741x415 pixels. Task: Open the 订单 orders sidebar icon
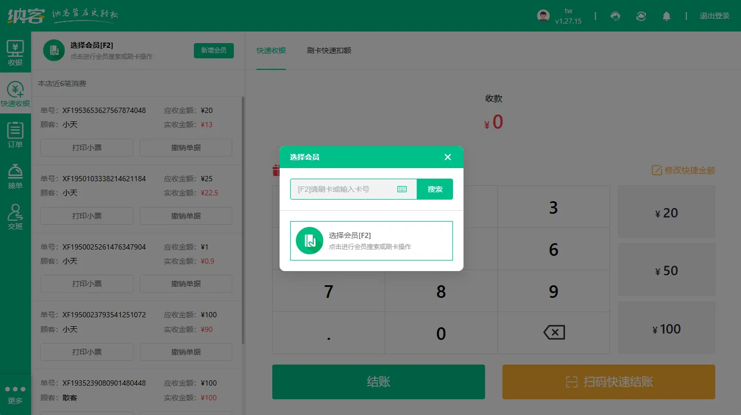pos(15,134)
